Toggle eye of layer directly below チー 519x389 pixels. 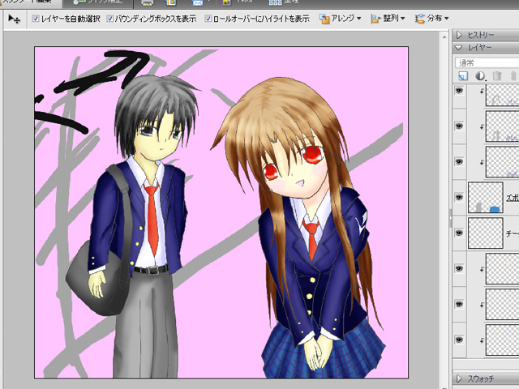[x=459, y=268]
